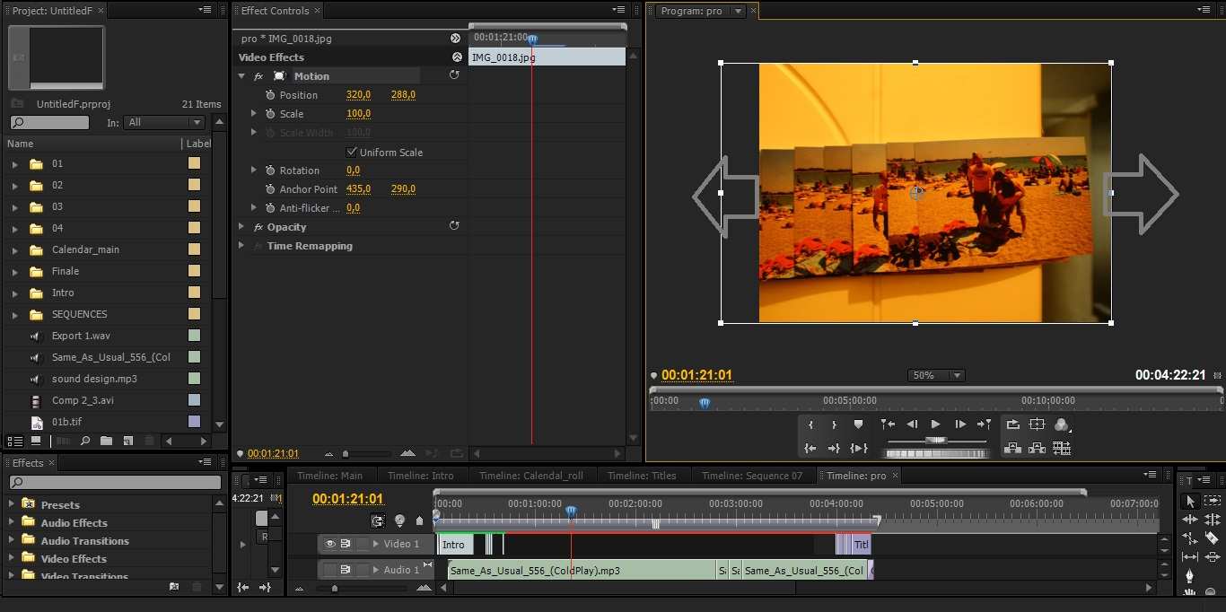
Task: Reset the Motion effect
Action: pos(454,75)
